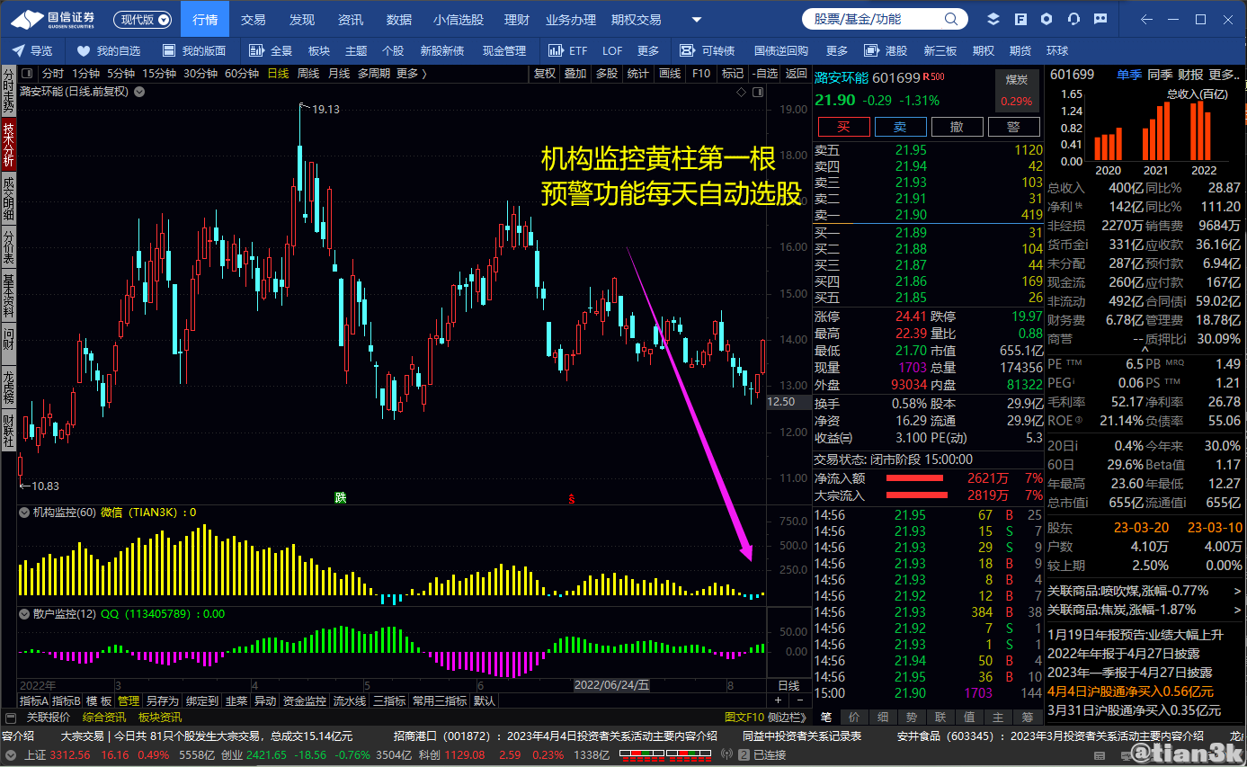Image resolution: width=1247 pixels, height=767 pixels.
Task: Expand 更多 periods in timeframe bar
Action: click(411, 74)
